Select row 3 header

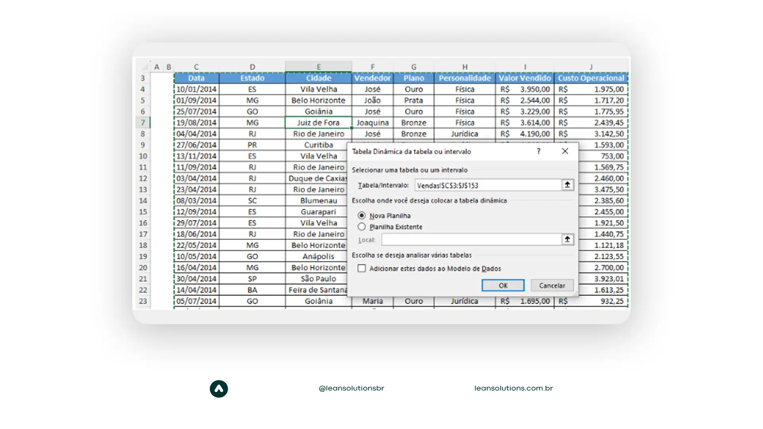[x=143, y=78]
